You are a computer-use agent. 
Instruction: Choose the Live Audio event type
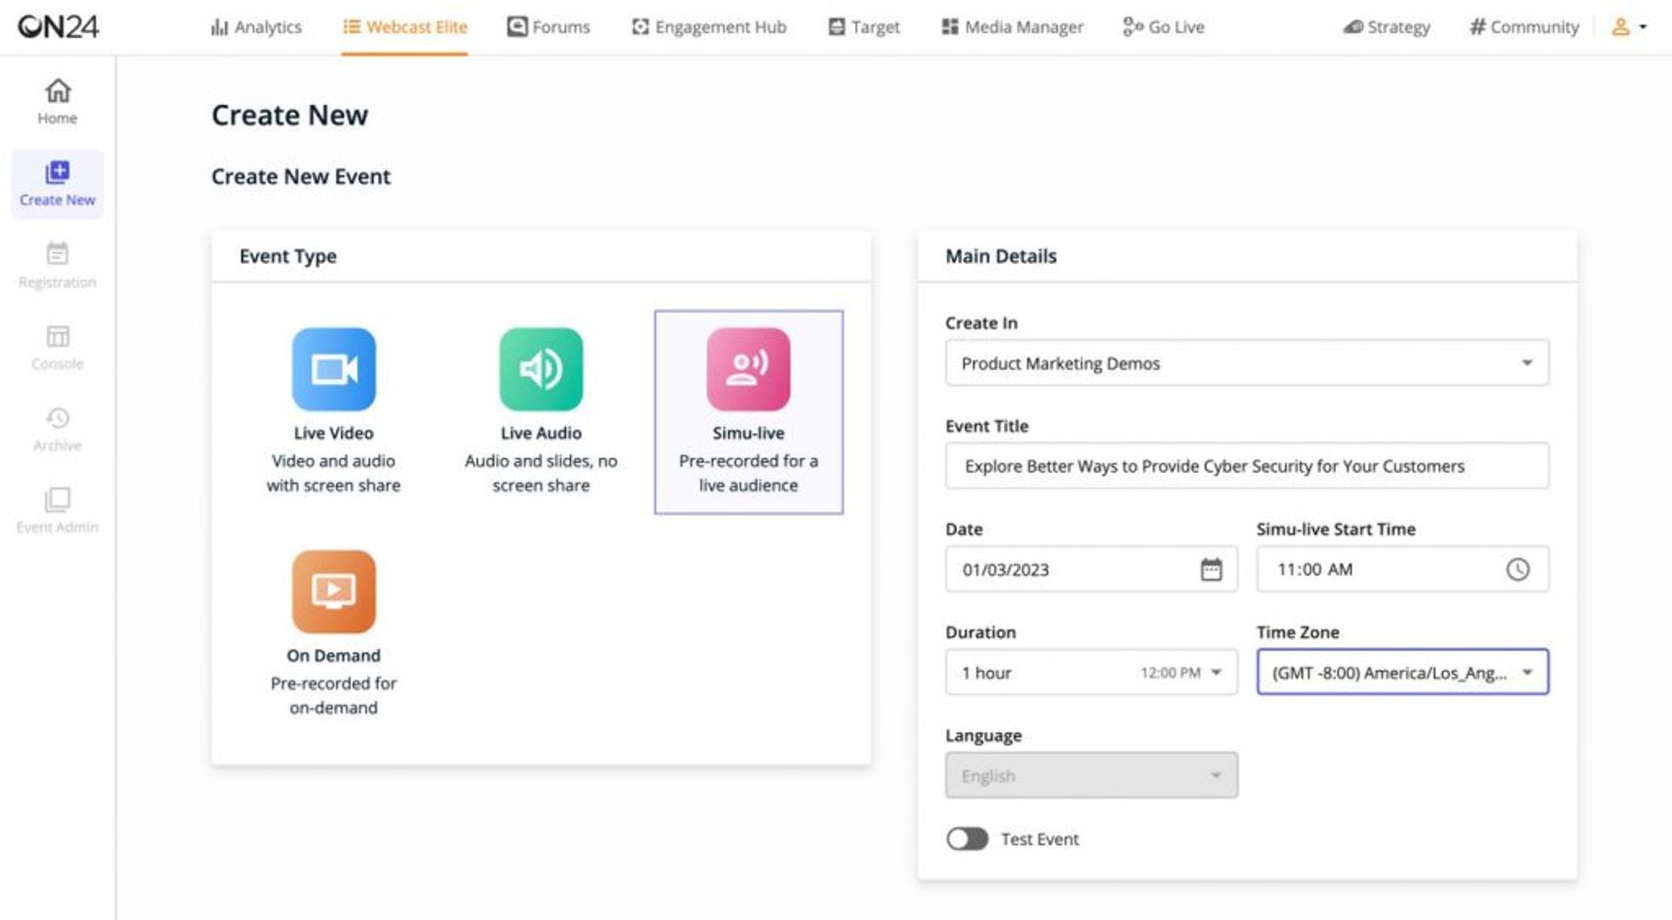[541, 411]
